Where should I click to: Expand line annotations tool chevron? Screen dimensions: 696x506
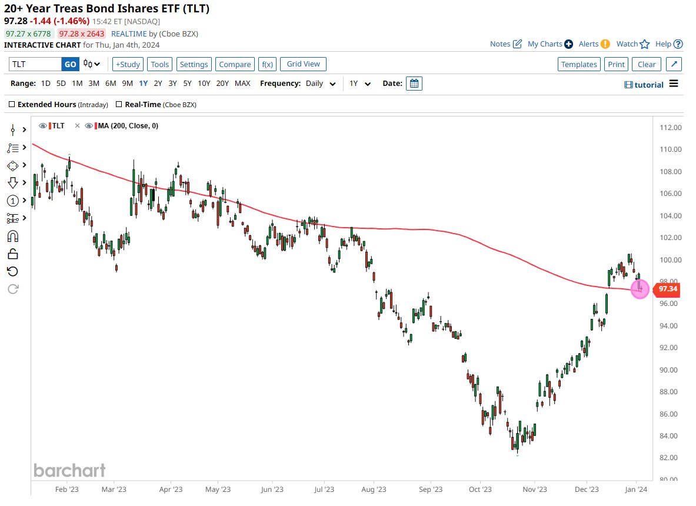click(24, 147)
